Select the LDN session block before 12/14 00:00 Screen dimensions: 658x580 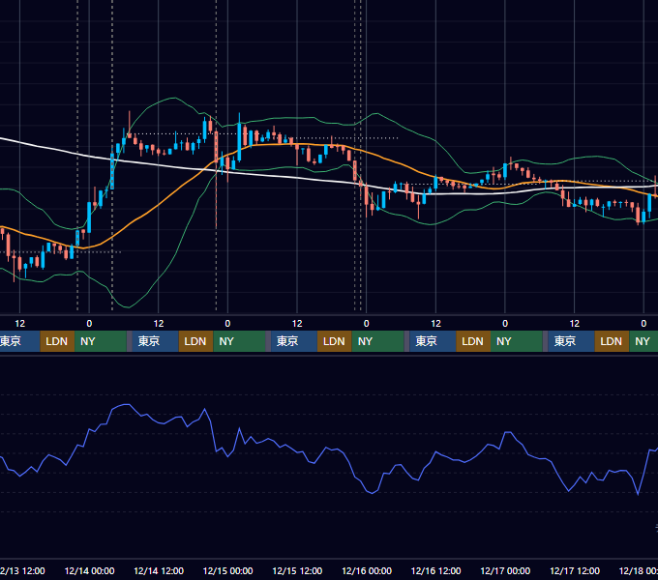[x=57, y=341]
